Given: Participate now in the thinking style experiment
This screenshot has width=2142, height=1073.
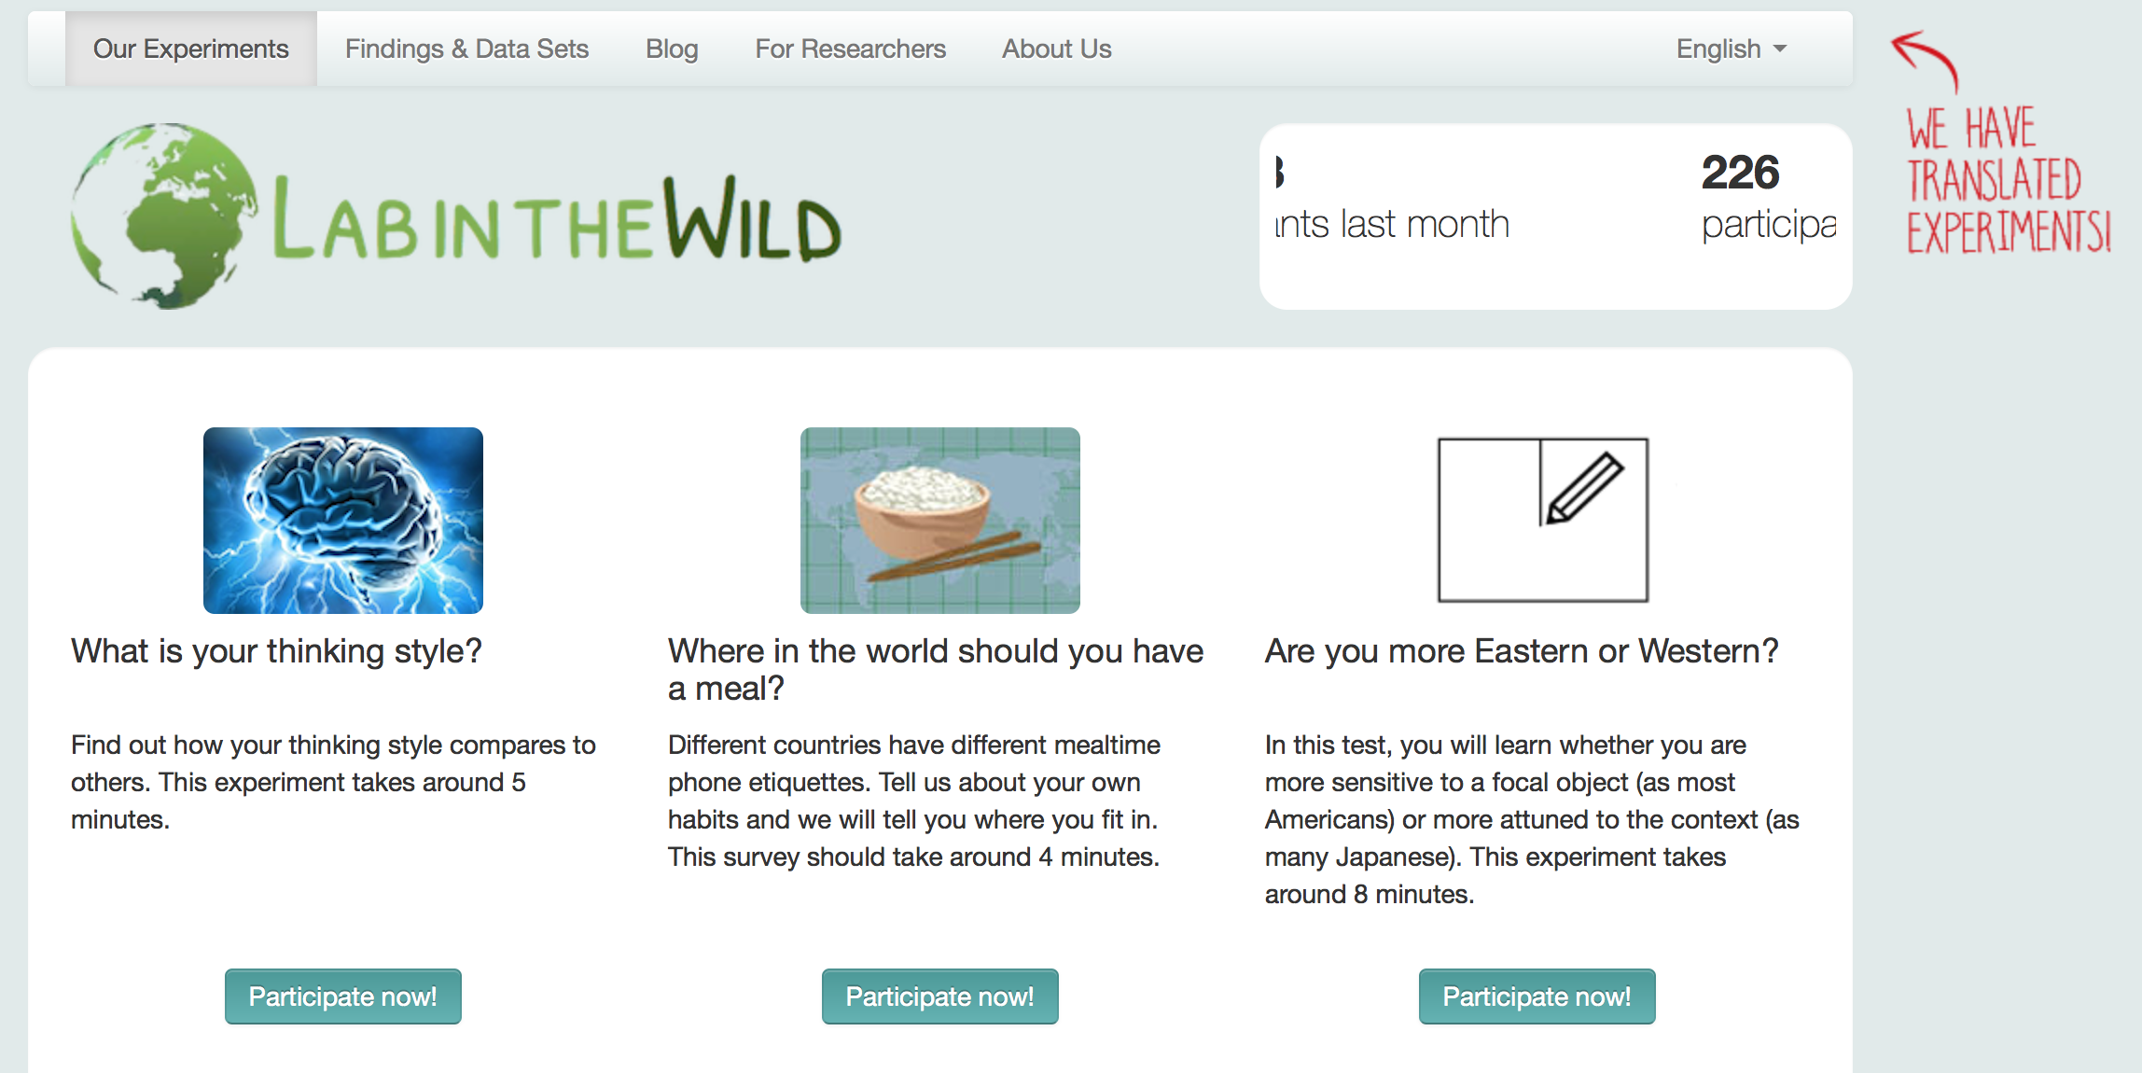Looking at the screenshot, I should 342,996.
